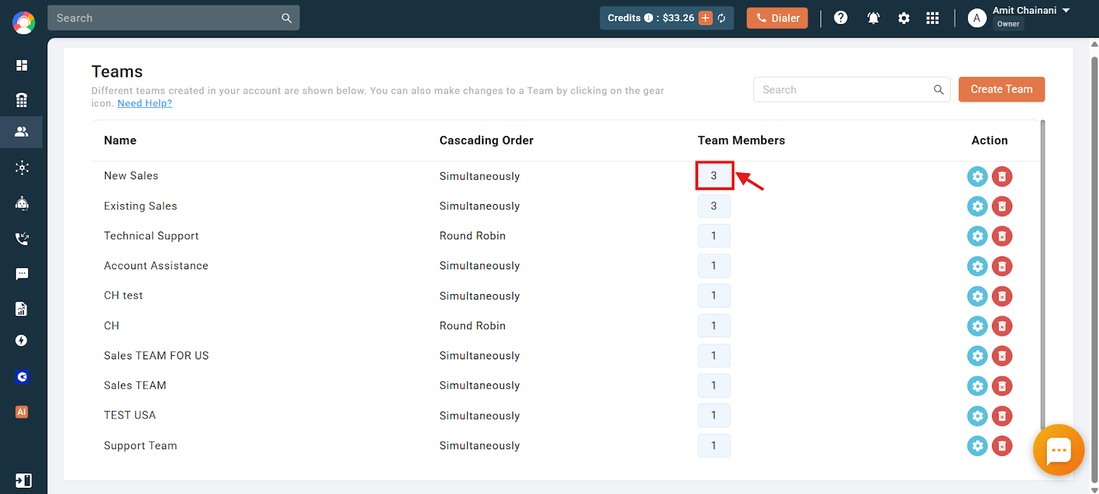Open settings gear for CH team
The height and width of the screenshot is (494, 1099).
click(977, 326)
